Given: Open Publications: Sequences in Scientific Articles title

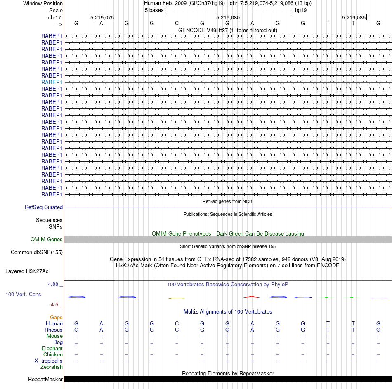Looking at the screenshot, I should click(x=228, y=214).
